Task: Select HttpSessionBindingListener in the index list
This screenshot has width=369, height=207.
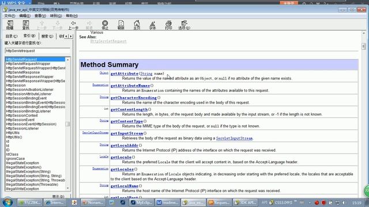Action: pos(28,111)
